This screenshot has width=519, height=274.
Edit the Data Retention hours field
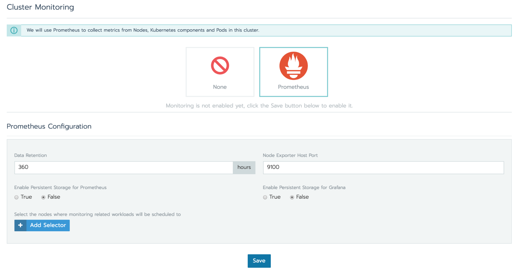[x=124, y=167]
